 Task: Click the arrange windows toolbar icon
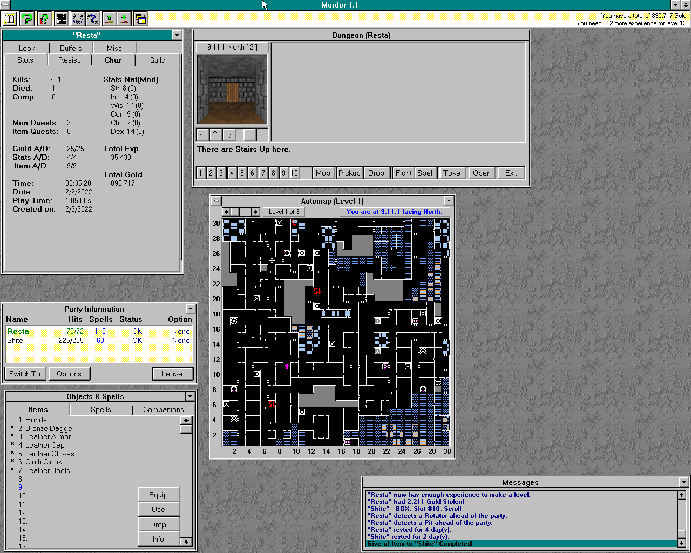point(141,19)
